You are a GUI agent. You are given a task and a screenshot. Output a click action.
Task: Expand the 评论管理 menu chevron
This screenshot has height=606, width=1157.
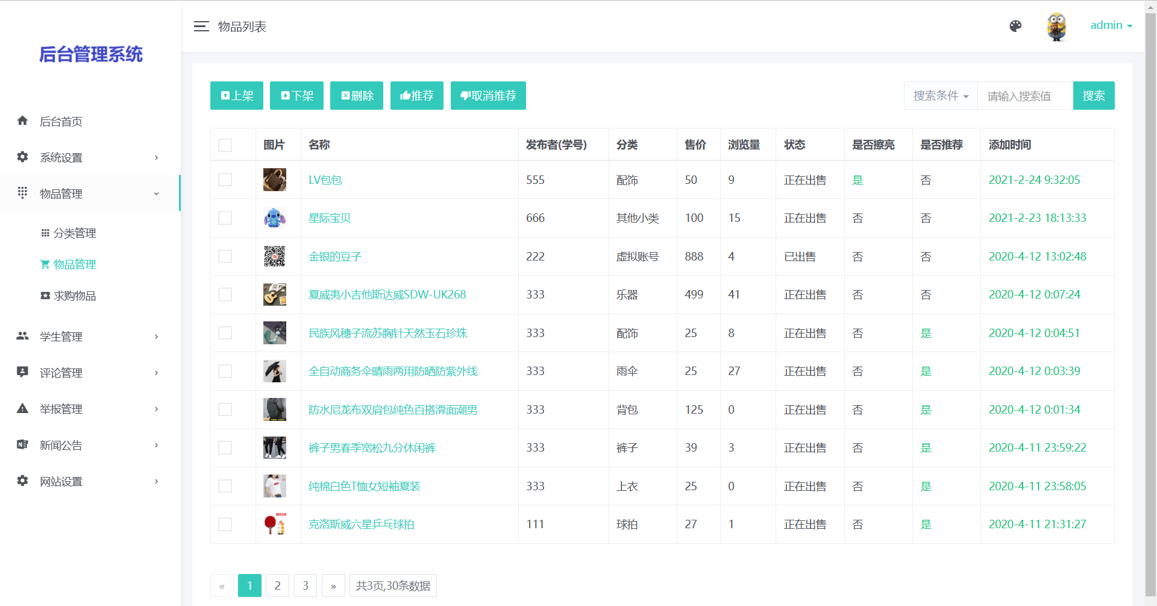156,373
